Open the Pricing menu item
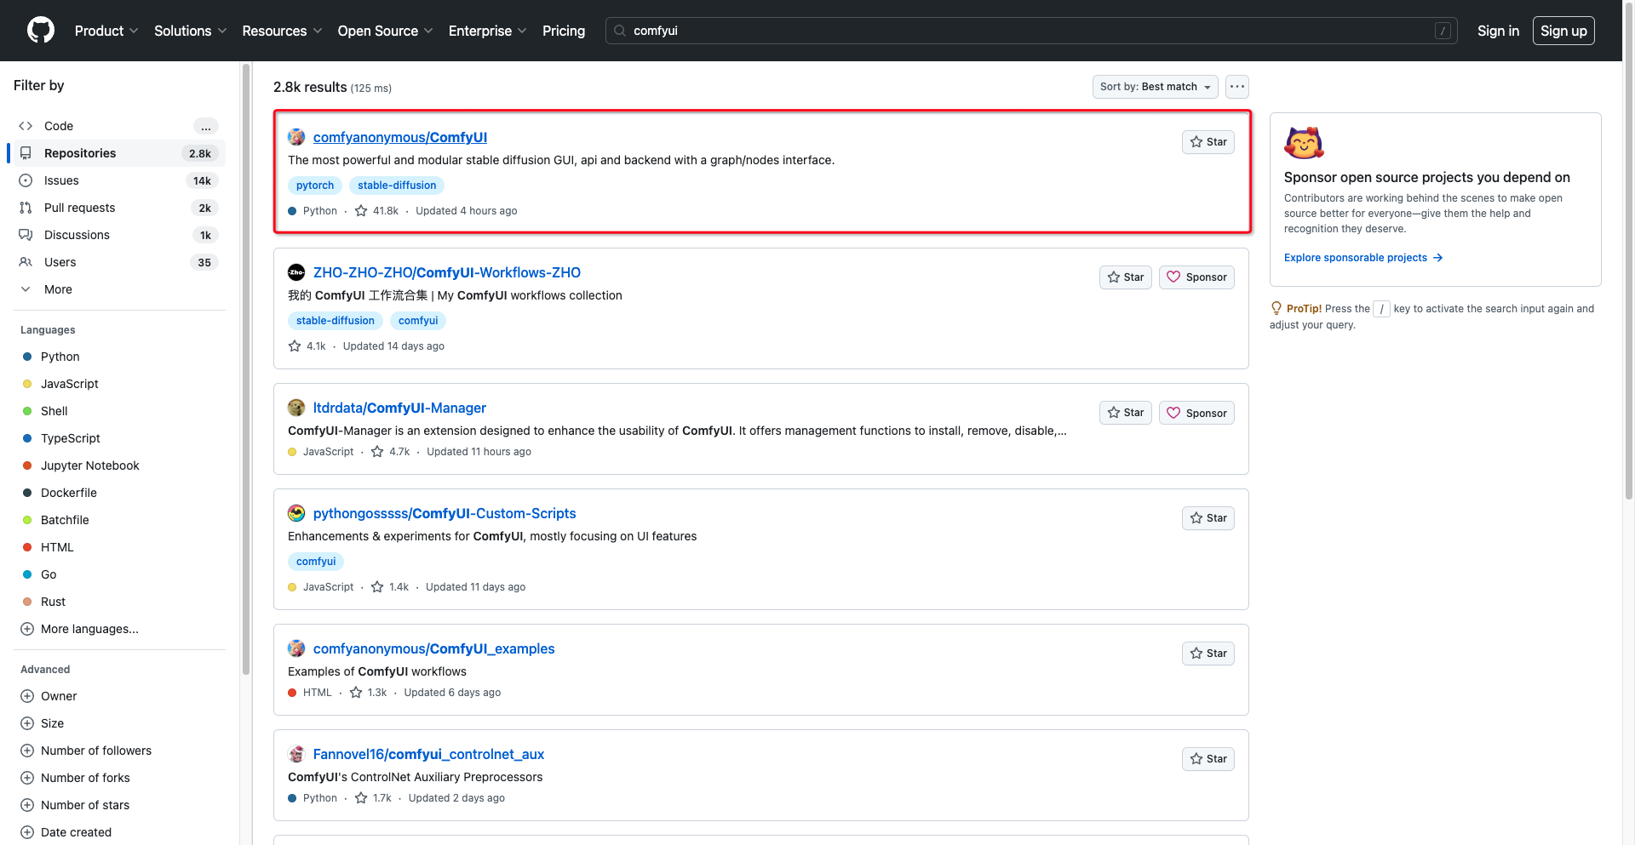 click(564, 31)
